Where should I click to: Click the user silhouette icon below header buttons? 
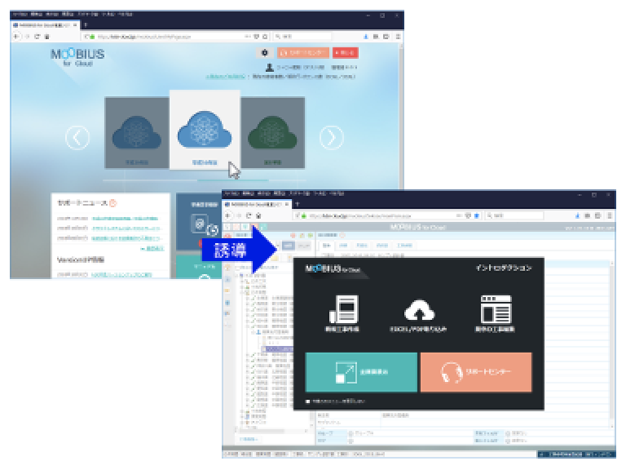[270, 67]
